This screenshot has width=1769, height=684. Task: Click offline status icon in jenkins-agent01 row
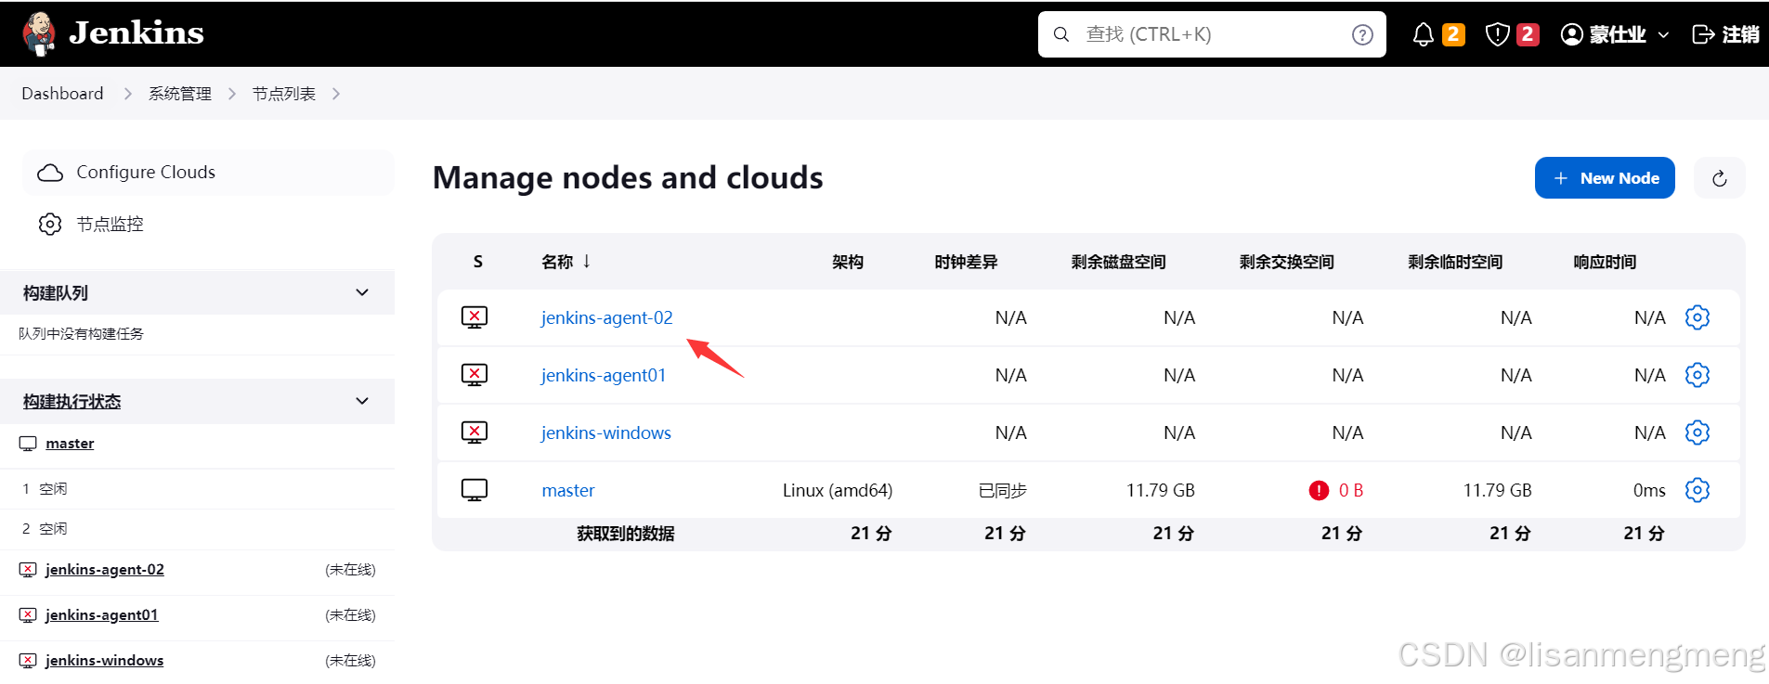coord(475,375)
